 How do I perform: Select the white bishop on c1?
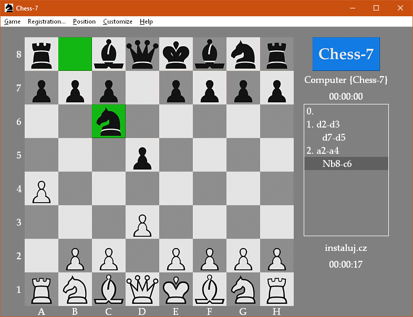[109, 289]
